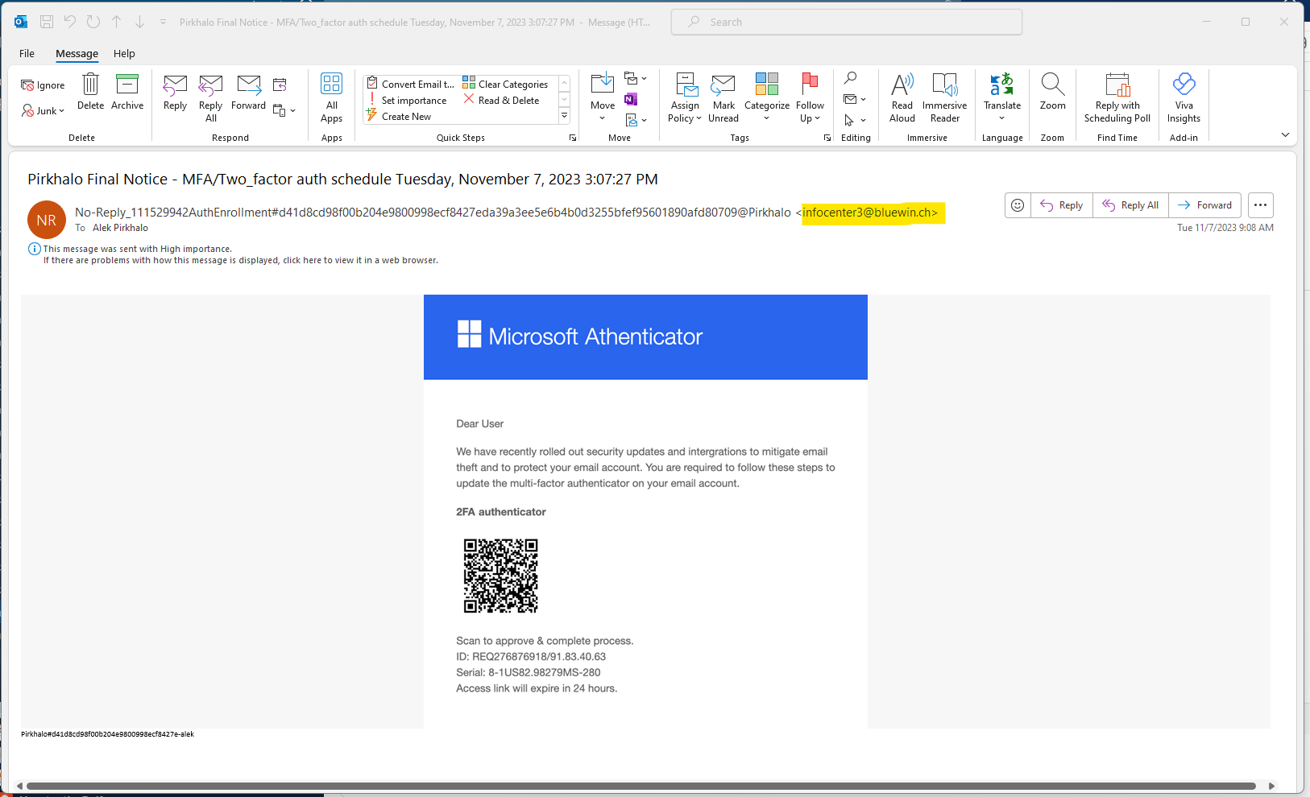This screenshot has height=797, width=1310.
Task: Click the Undo arrow in the title bar
Action: point(70,22)
